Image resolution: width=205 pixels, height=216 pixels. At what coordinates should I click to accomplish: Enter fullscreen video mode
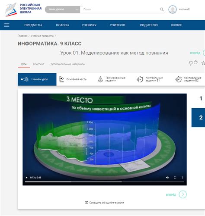pyautogui.click(x=175, y=178)
